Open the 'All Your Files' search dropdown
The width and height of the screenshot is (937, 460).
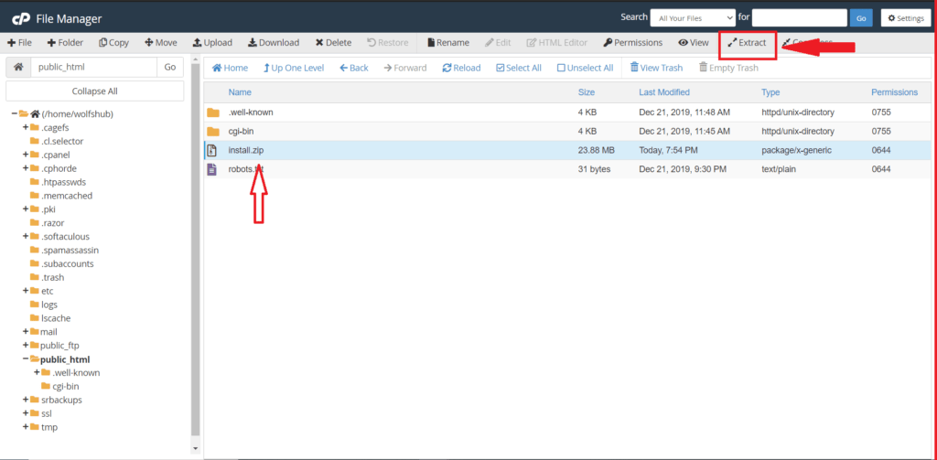pos(692,17)
